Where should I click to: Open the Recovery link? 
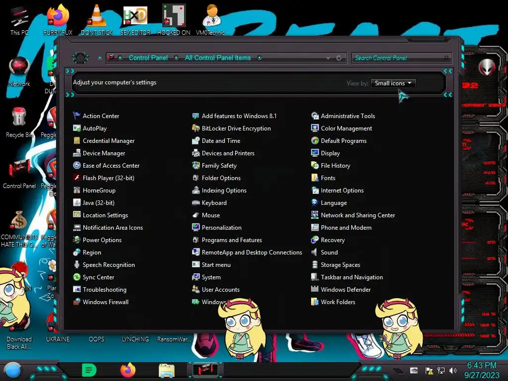pos(333,240)
